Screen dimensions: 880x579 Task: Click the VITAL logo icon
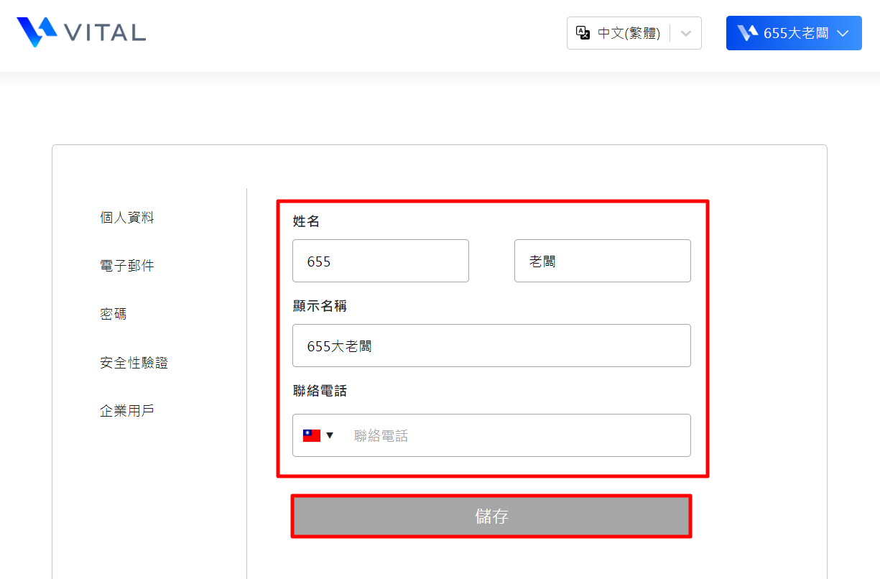pyautogui.click(x=37, y=32)
